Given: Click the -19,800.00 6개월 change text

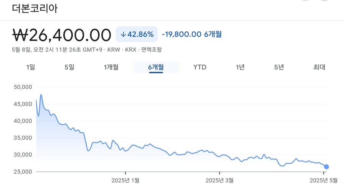Looking at the screenshot, I should (192, 34).
